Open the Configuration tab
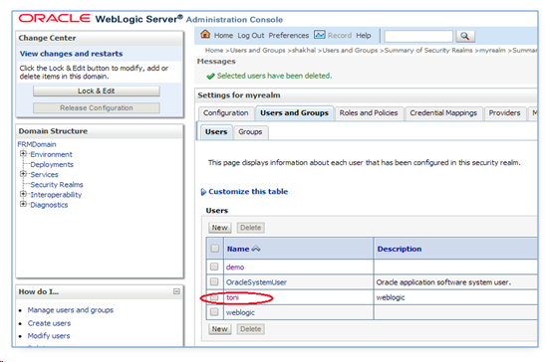Image resolution: width=548 pixels, height=362 pixels. pyautogui.click(x=226, y=113)
